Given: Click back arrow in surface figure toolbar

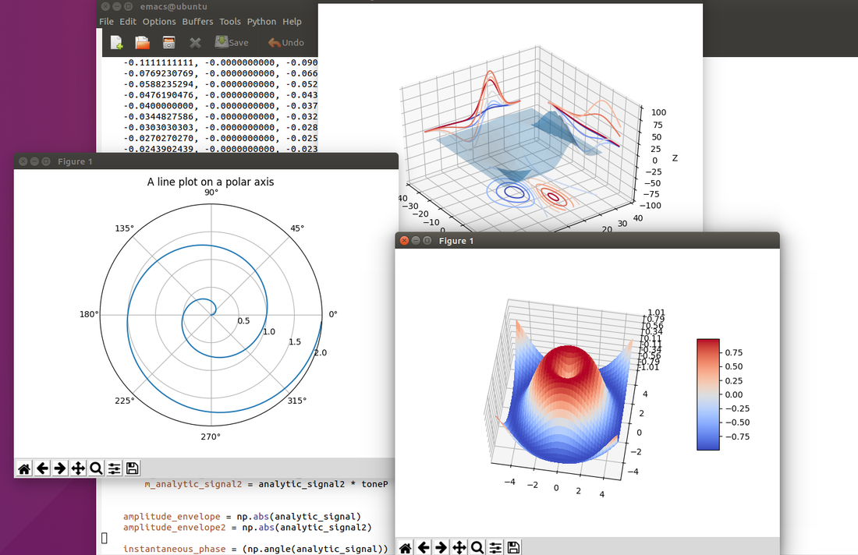Looking at the screenshot, I should point(424,547).
